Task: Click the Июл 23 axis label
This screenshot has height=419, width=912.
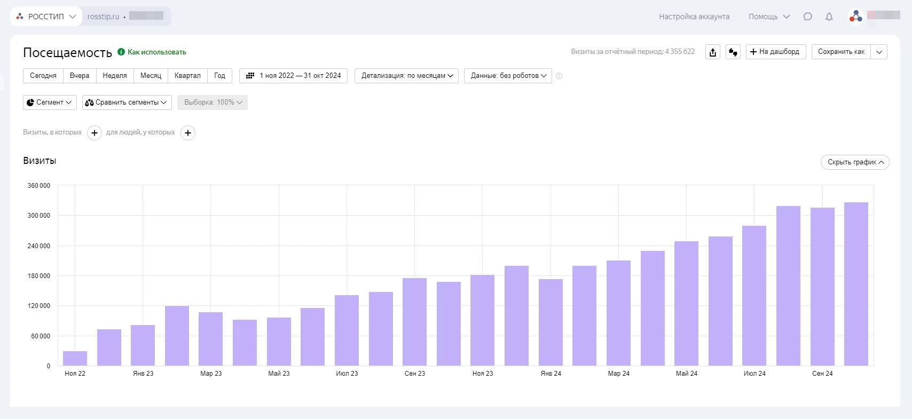Action: coord(347,374)
